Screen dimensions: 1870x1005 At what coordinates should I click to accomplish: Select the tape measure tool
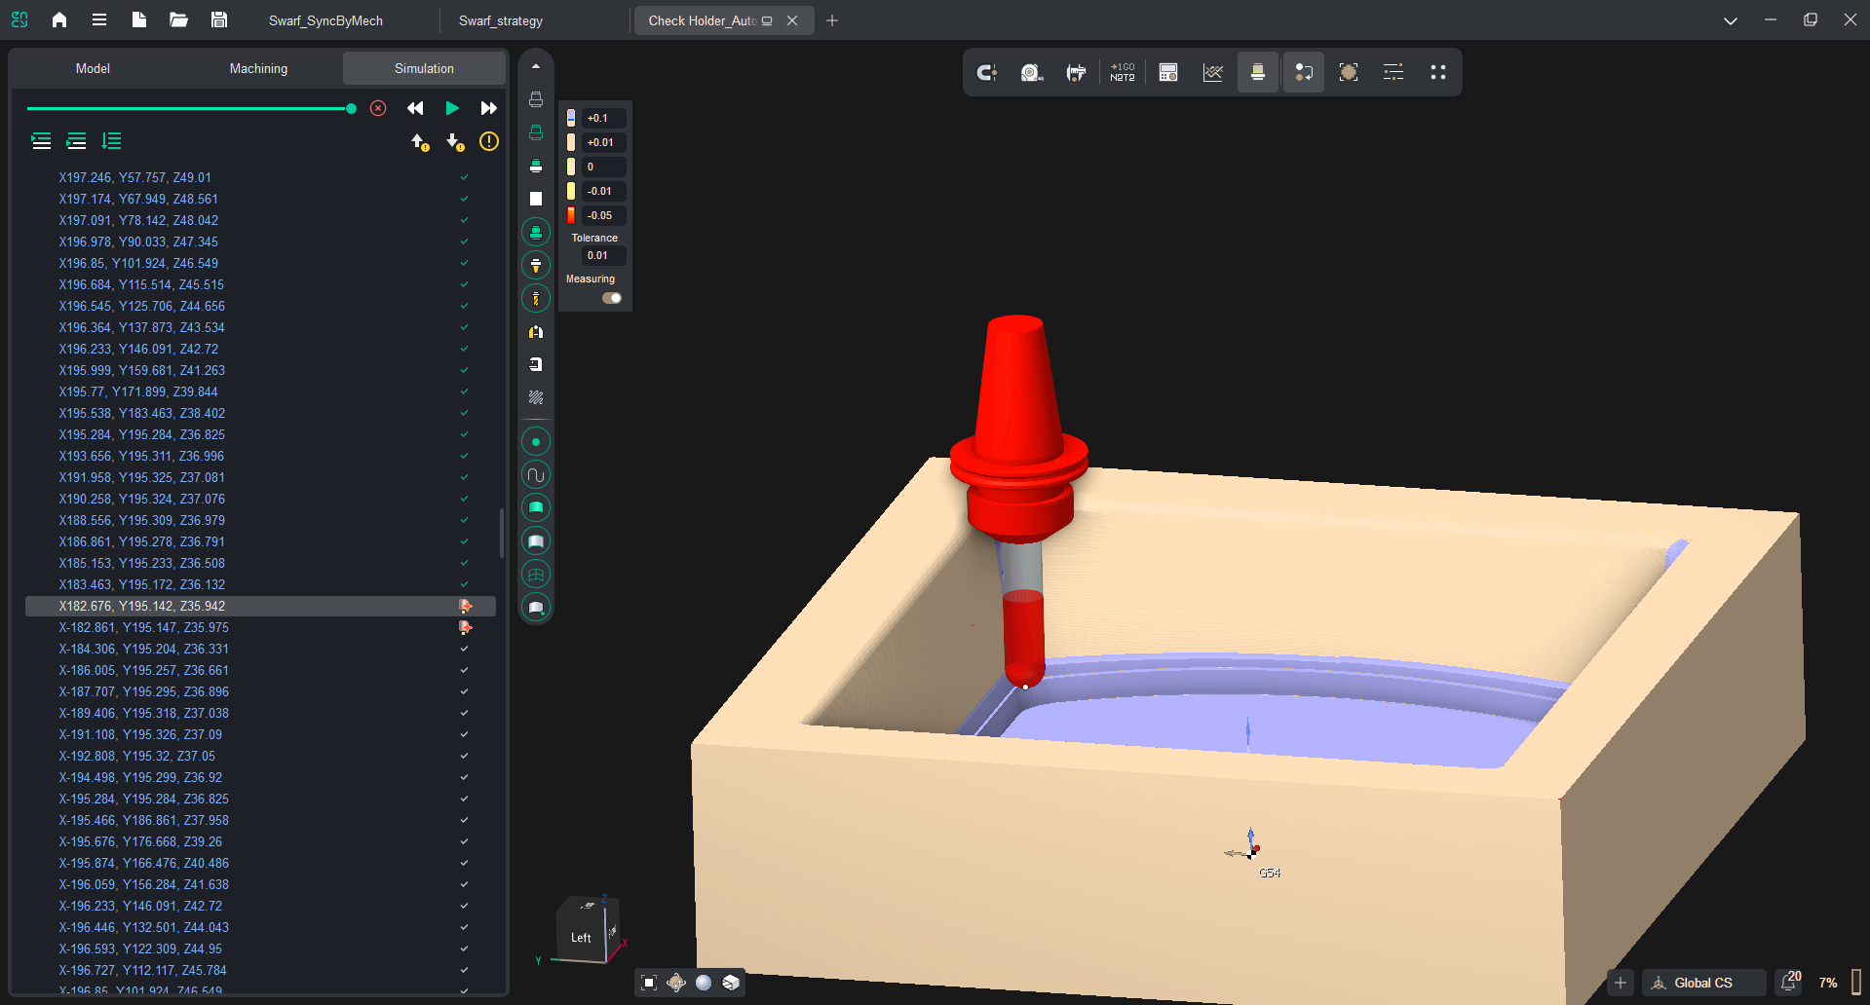coord(1032,72)
